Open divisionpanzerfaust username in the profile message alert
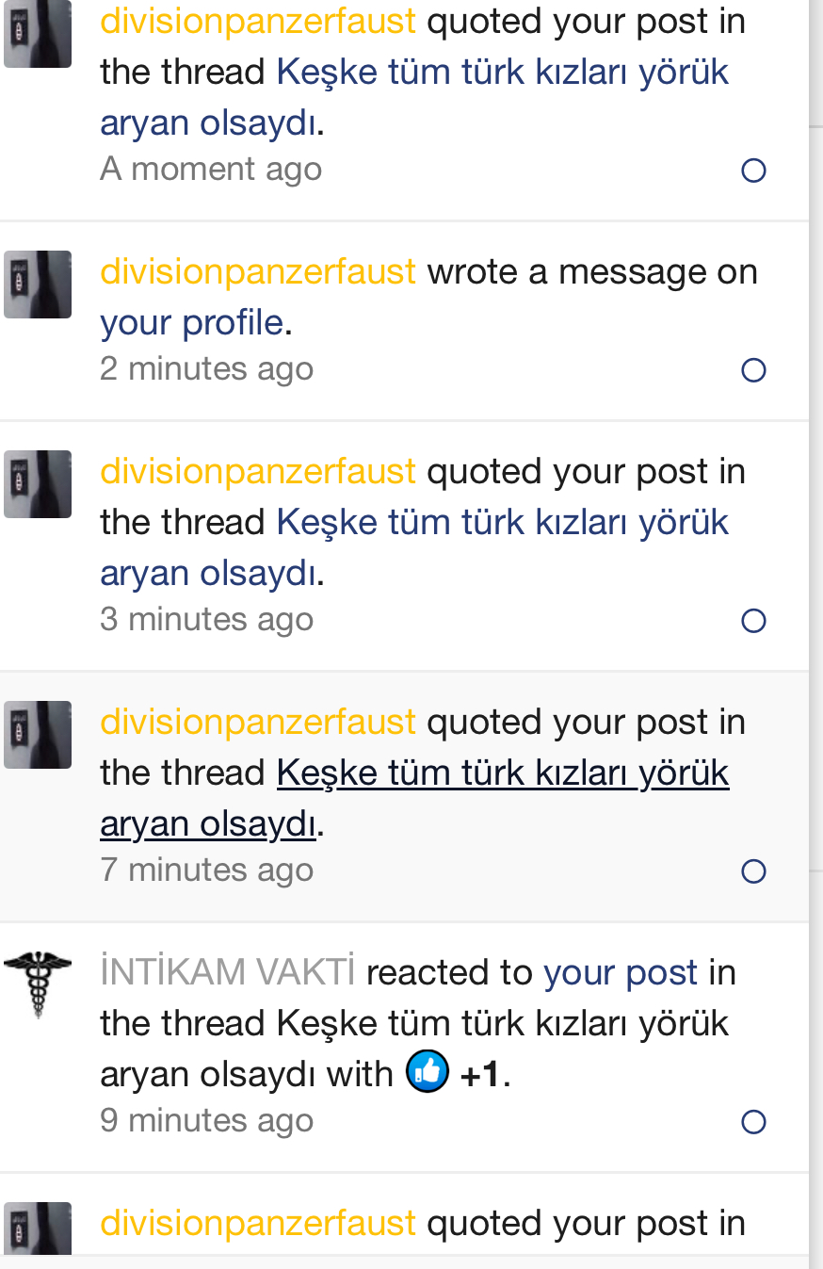823x1269 pixels. [258, 271]
